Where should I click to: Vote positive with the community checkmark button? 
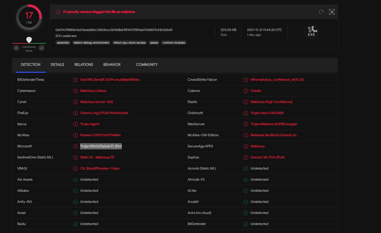(x=42, y=48)
